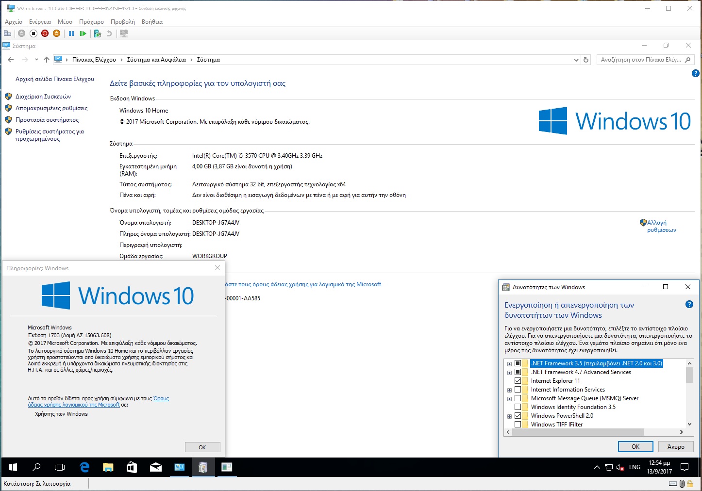Open the Ενέργεια menu
Viewport: 702px width, 491px height.
40,22
